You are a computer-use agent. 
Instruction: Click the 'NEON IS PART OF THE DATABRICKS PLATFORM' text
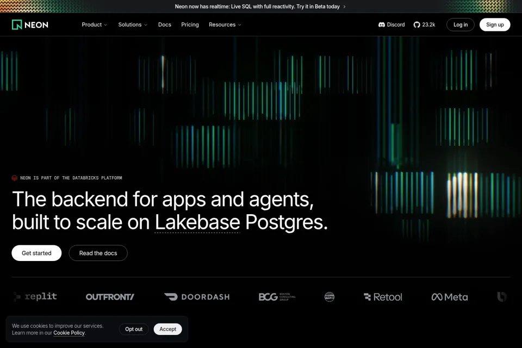pyautogui.click(x=71, y=178)
